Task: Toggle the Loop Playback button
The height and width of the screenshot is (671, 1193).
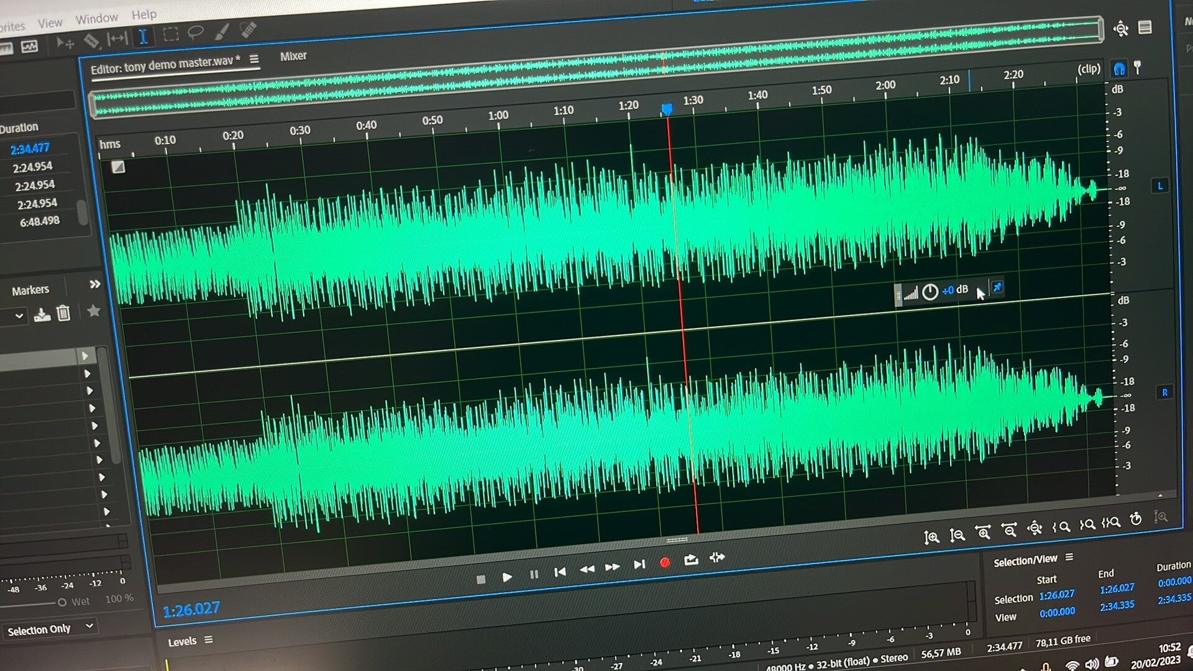Action: point(691,560)
